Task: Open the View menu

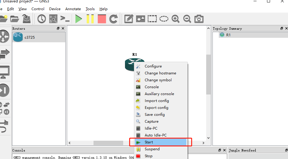Action: click(x=22, y=9)
